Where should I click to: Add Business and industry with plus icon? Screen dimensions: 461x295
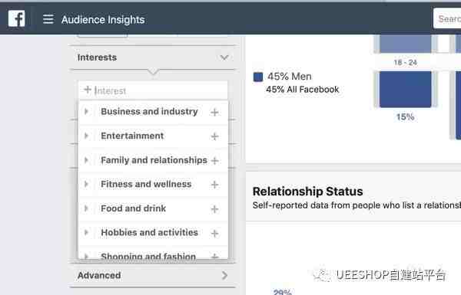coord(214,113)
